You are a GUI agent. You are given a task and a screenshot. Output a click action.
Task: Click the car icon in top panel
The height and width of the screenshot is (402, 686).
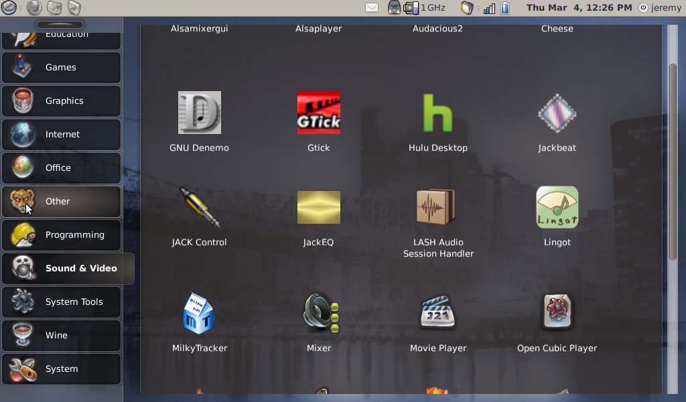[394, 7]
